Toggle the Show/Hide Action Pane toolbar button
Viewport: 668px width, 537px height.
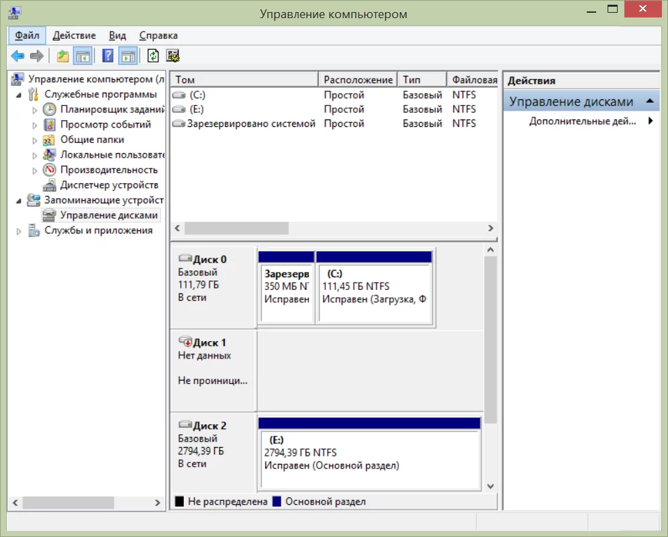[128, 56]
